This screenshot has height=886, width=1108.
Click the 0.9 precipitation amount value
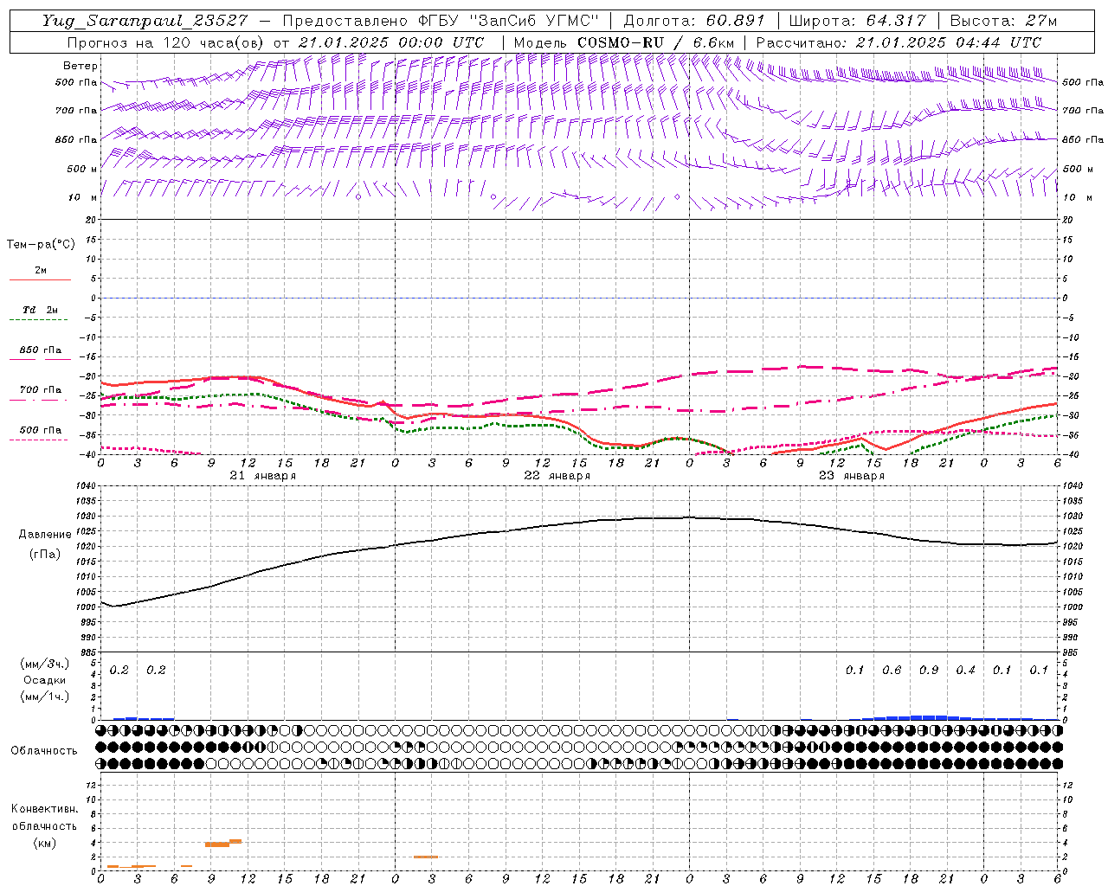(929, 671)
